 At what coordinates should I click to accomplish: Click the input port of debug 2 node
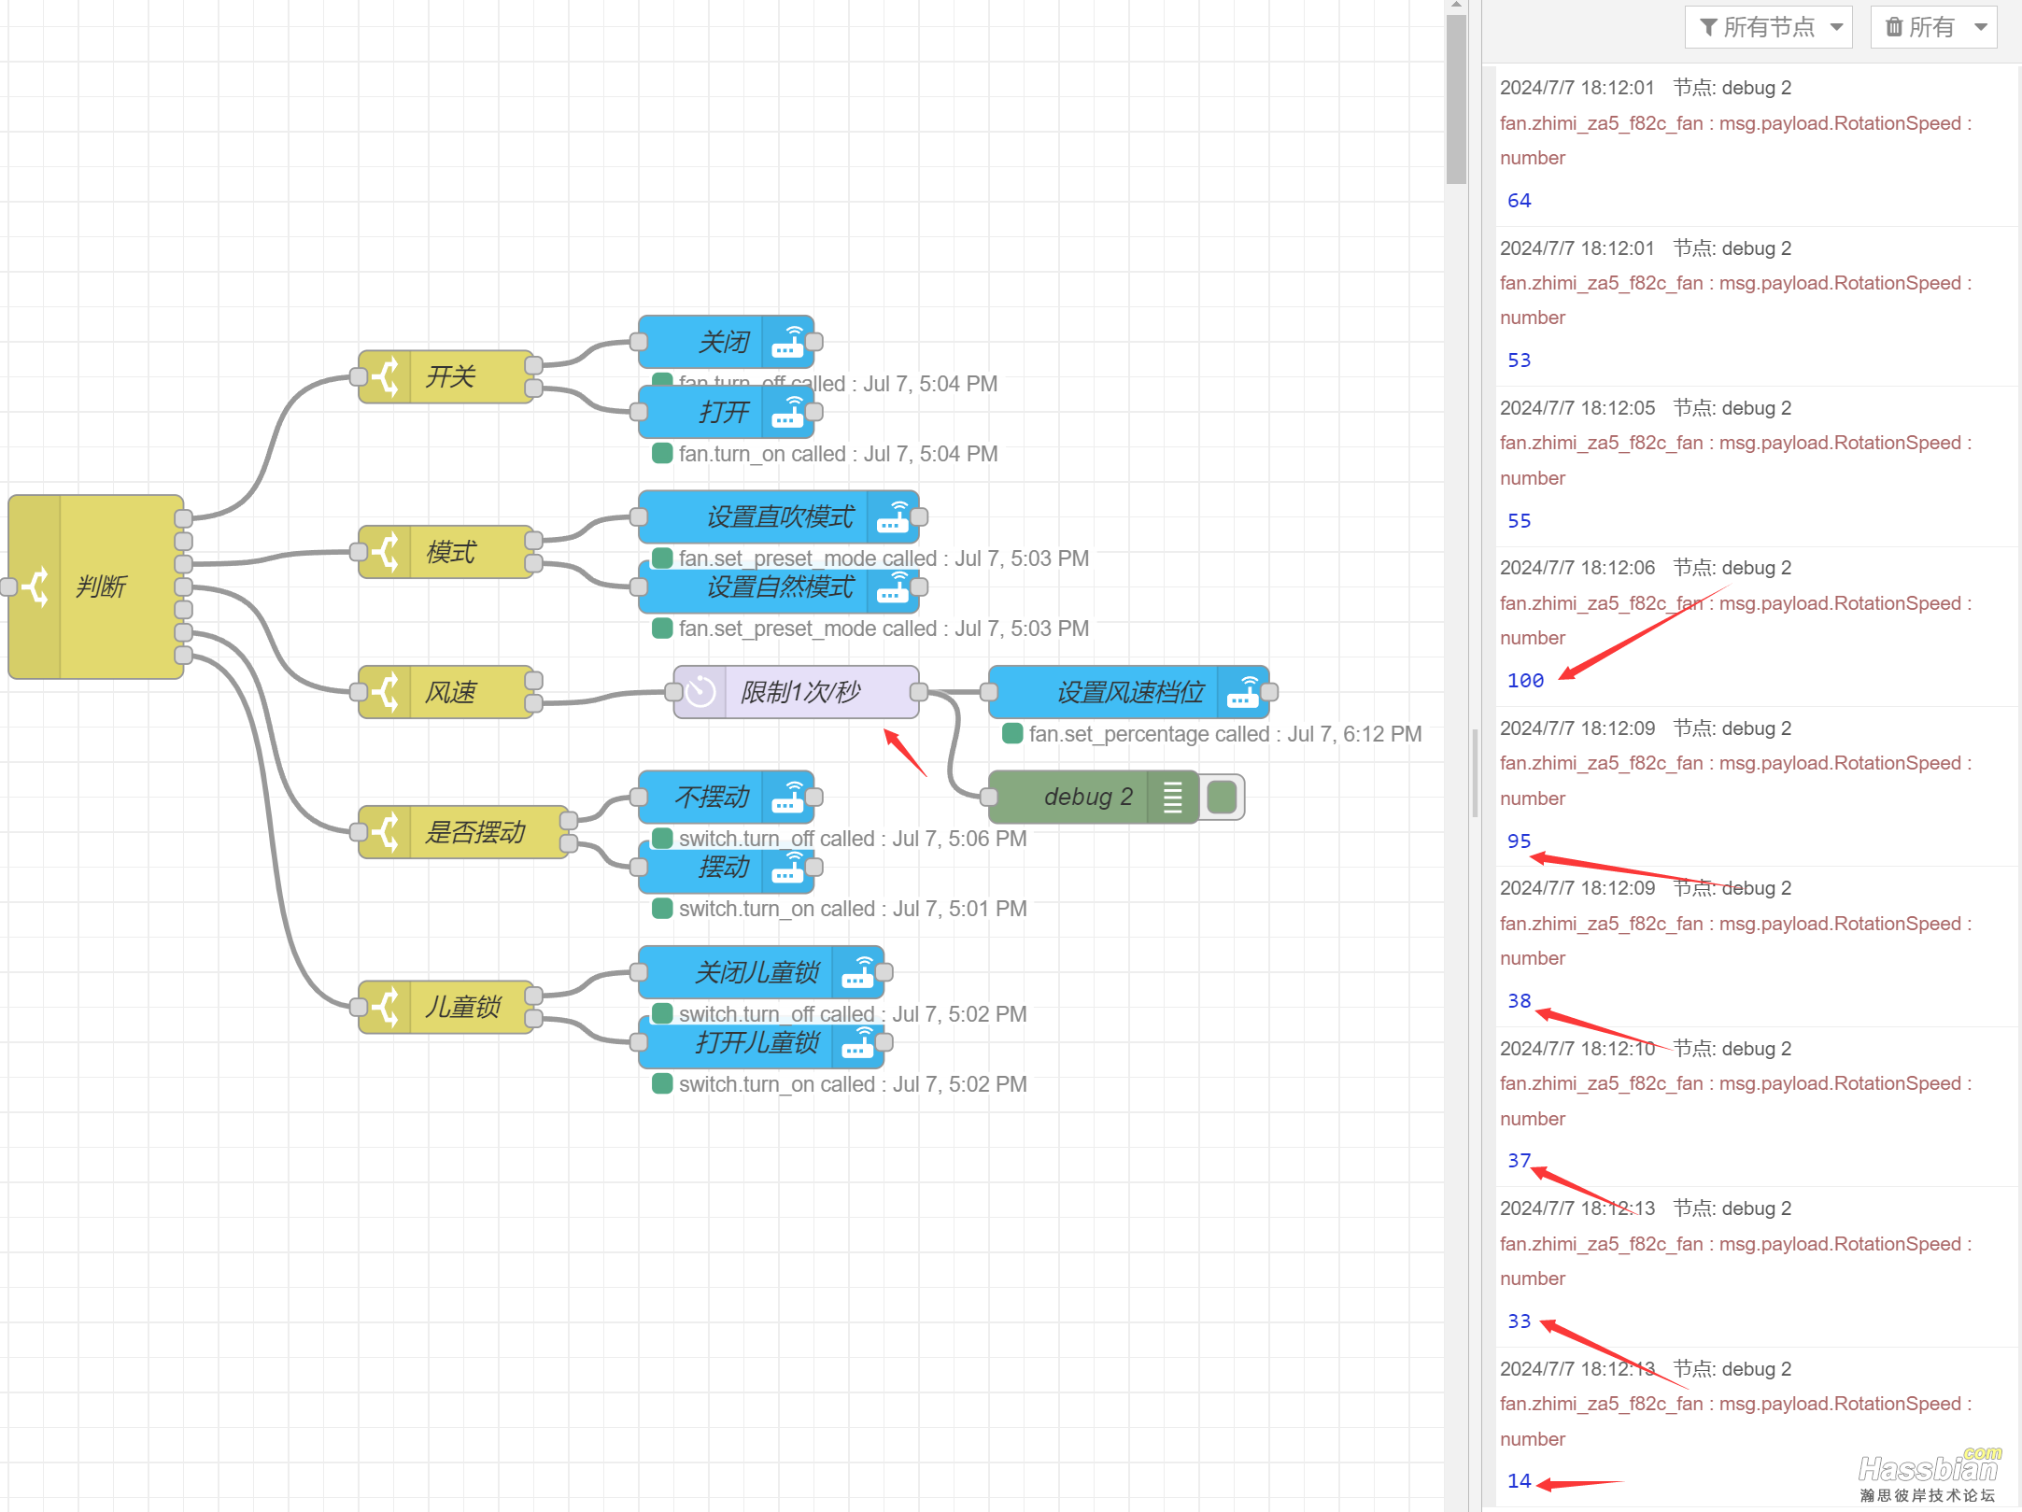(x=989, y=798)
